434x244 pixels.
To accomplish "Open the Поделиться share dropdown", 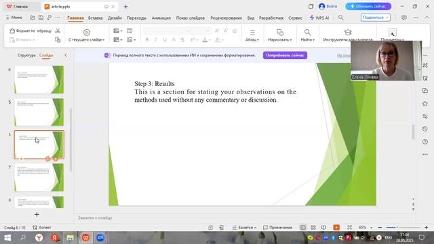I will [376, 18].
